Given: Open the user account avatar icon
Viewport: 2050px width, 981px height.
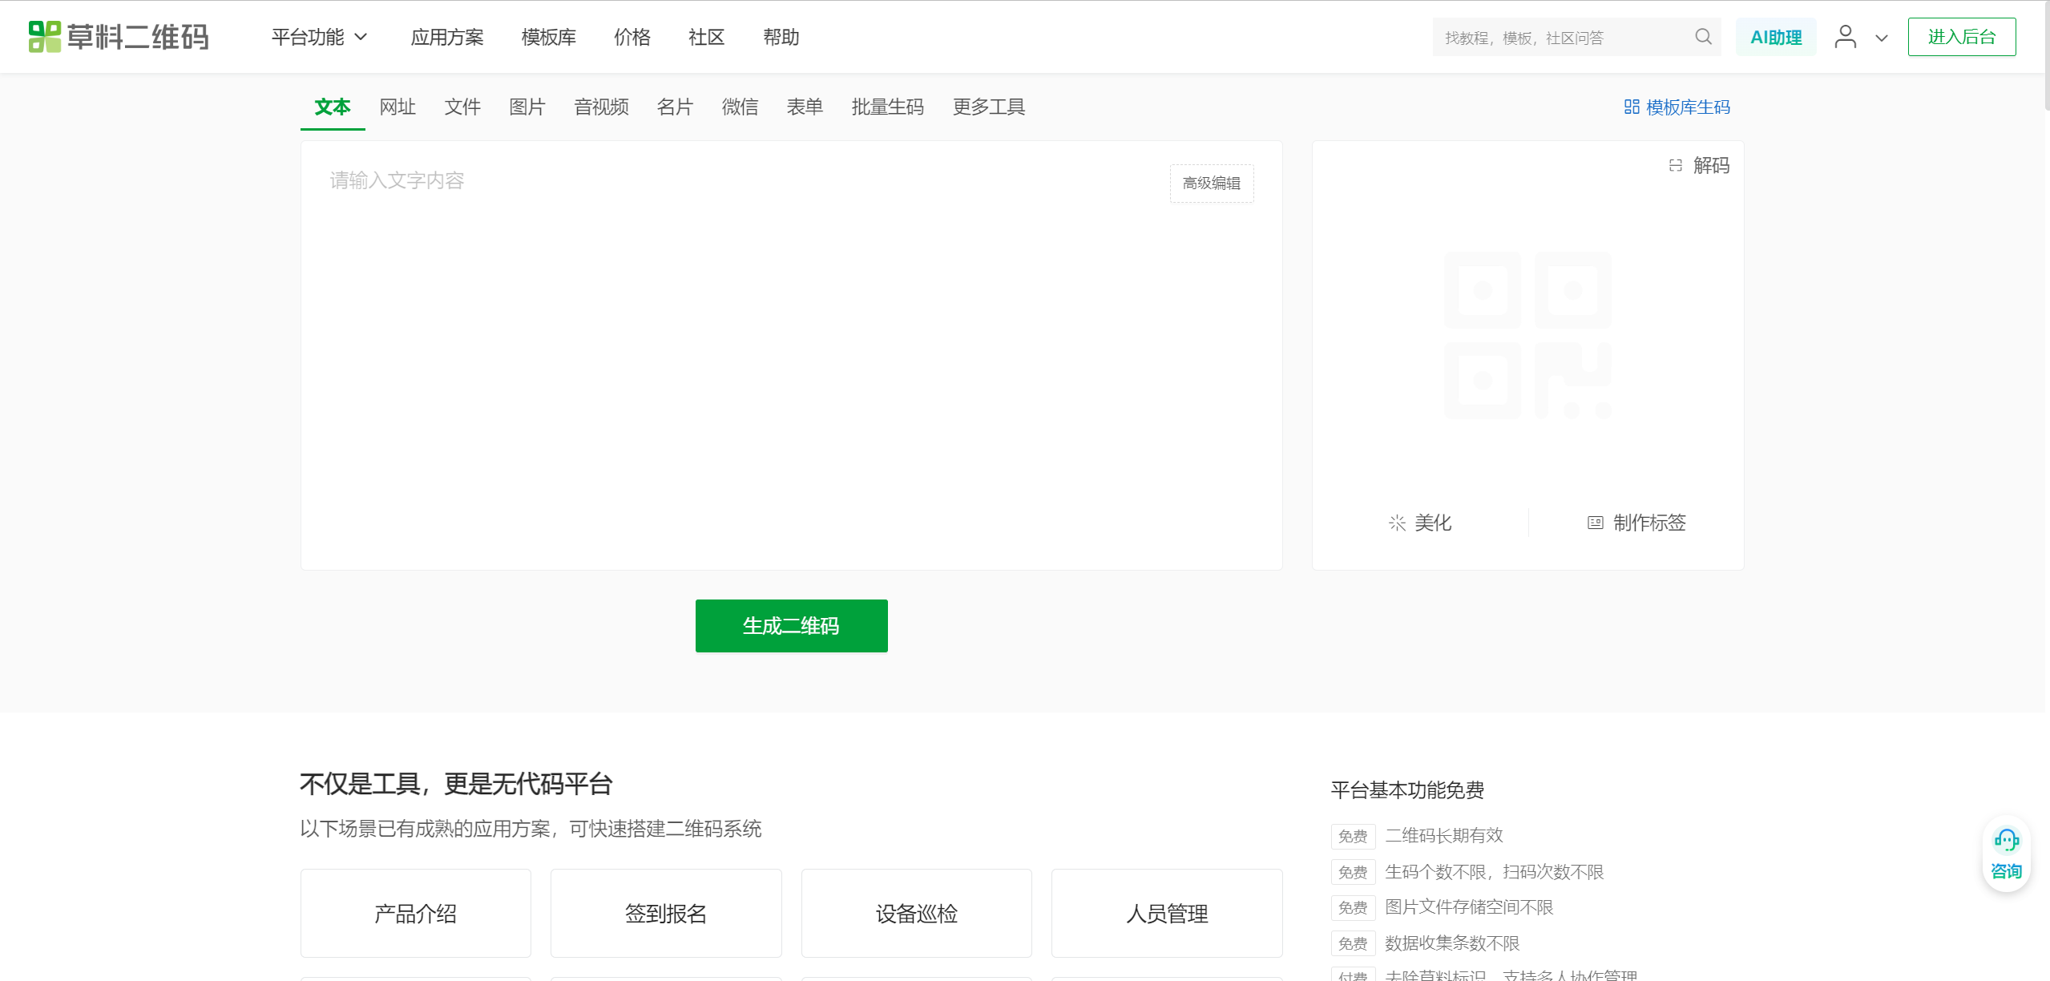Looking at the screenshot, I should click(1845, 37).
